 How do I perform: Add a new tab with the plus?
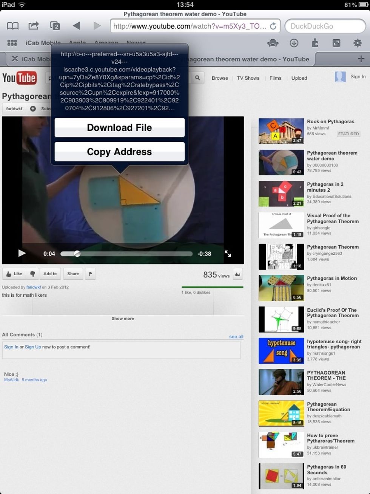pyautogui.click(x=361, y=59)
